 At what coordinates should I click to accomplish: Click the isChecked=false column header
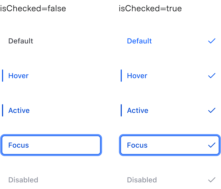(x=33, y=8)
